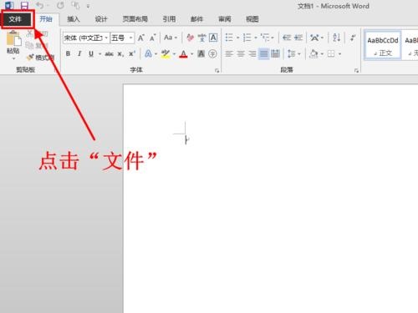Viewport: 418px width, 313px height.
Task: Toggle show paragraph marks icon
Action: [353, 38]
